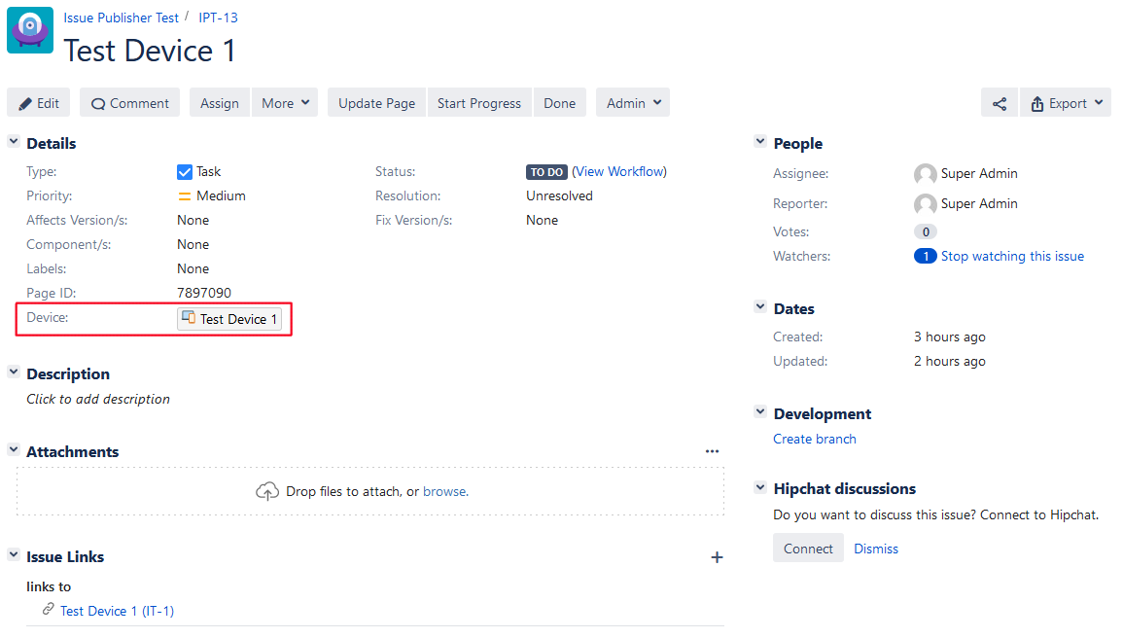Screen dimensions: 1123x638
Task: Expand the Admin dropdown
Action: (x=633, y=103)
